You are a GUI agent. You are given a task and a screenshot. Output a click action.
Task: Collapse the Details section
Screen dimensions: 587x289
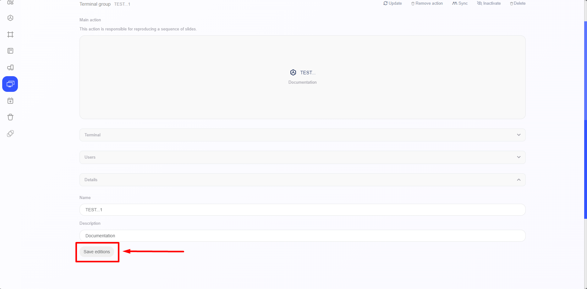coord(518,180)
